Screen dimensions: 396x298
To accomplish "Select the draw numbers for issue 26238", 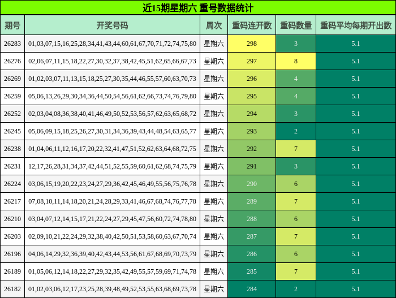I will 113,149.
